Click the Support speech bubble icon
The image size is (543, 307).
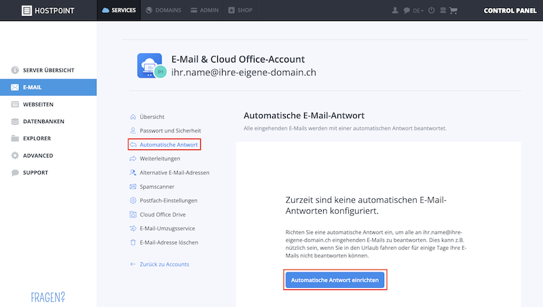tap(15, 173)
